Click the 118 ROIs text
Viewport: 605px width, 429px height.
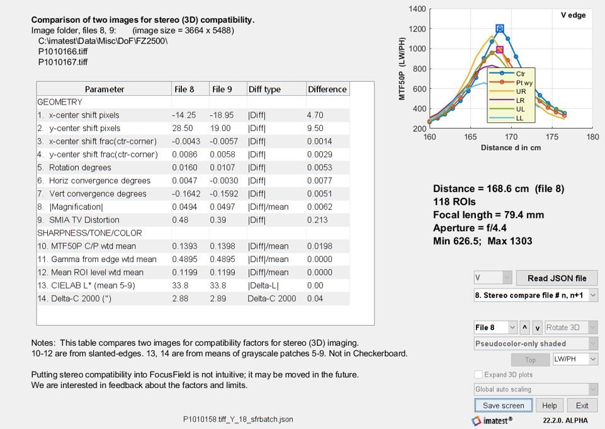(455, 202)
